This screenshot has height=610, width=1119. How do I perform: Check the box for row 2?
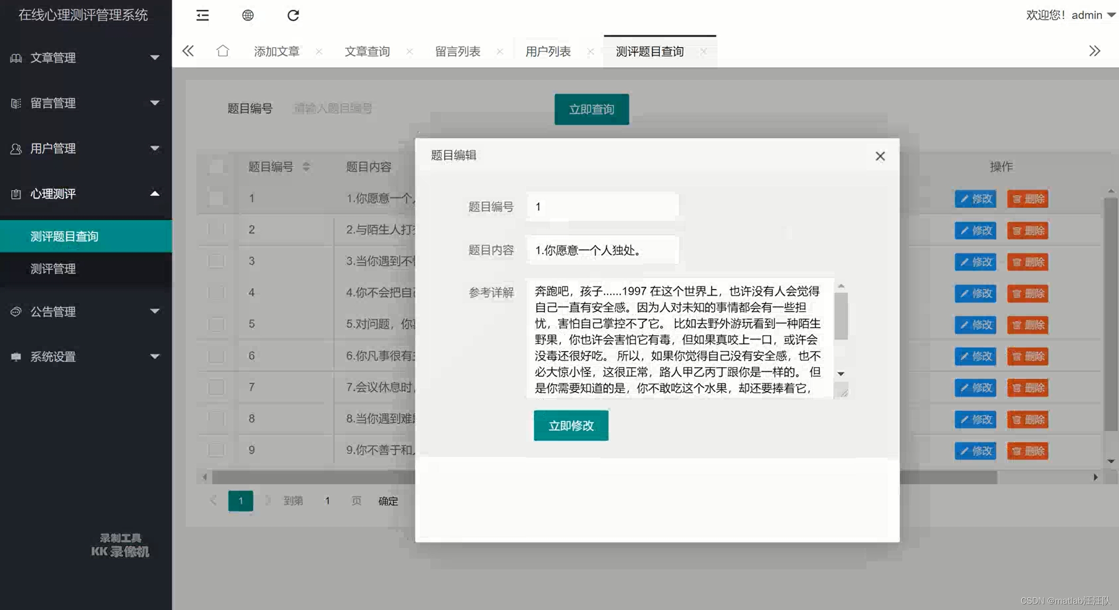click(216, 229)
